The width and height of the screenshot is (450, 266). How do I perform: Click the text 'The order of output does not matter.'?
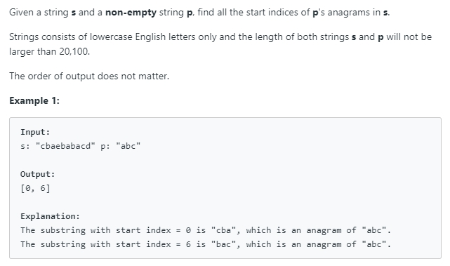pos(89,76)
